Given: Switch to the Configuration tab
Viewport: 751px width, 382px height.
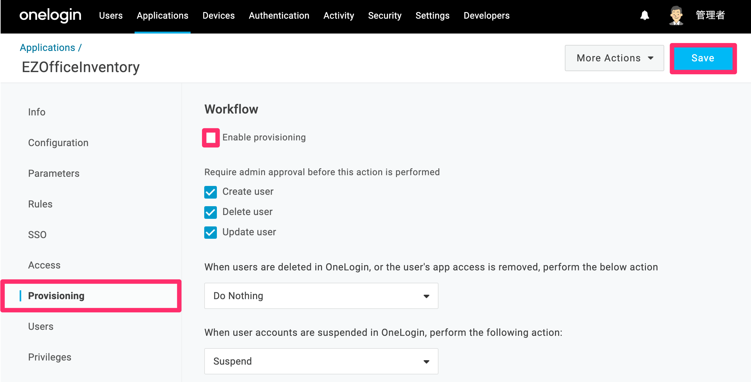Looking at the screenshot, I should pos(58,143).
